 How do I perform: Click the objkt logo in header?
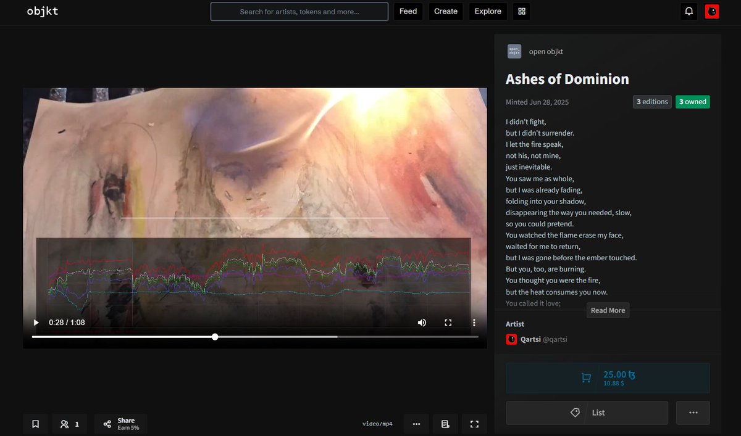point(43,11)
